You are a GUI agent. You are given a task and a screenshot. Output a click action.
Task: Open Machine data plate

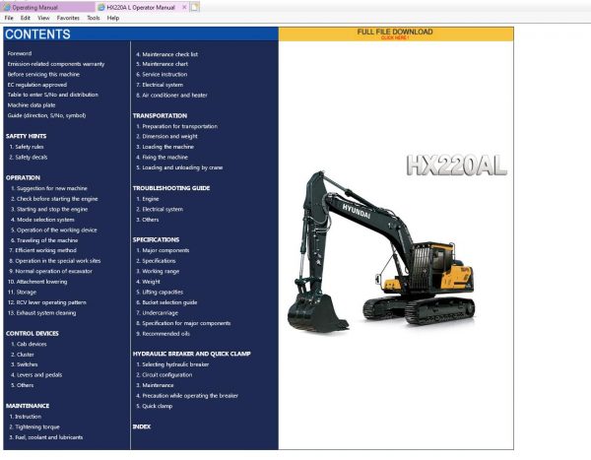(32, 105)
